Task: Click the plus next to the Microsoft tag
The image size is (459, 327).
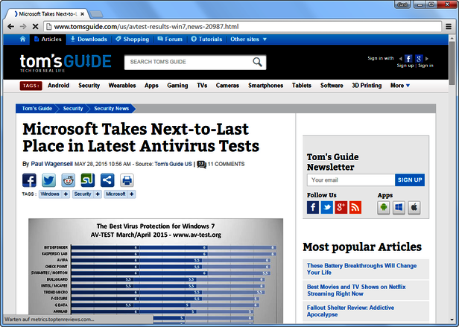Action: click(x=131, y=194)
